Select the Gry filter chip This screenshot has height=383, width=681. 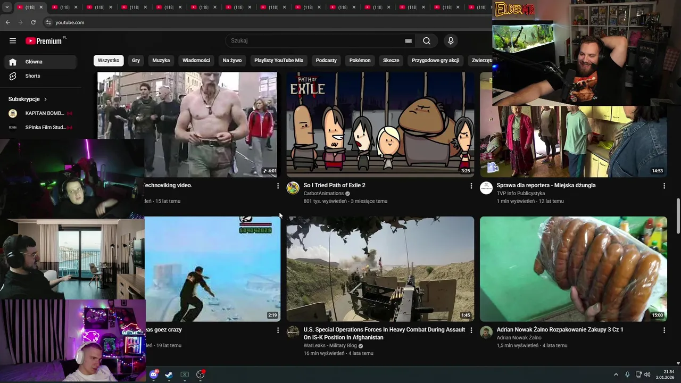click(x=136, y=61)
